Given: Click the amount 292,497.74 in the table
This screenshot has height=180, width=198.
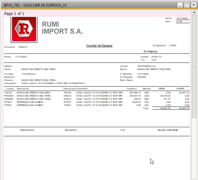Looking at the screenshot, I should click(x=135, y=96).
